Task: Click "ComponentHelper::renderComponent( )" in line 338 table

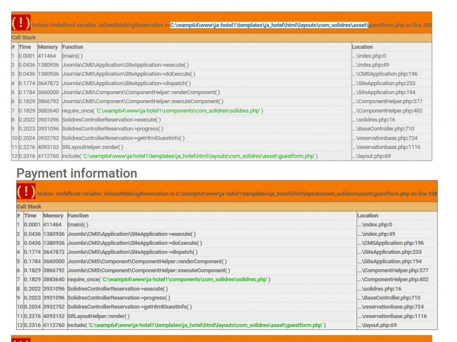Action: (x=179, y=261)
